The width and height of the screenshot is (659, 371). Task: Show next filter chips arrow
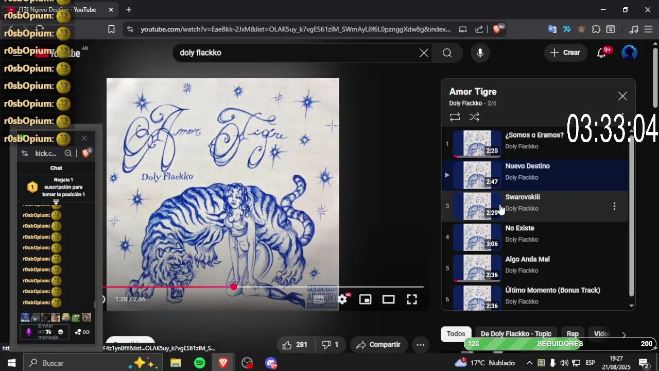[x=624, y=334]
